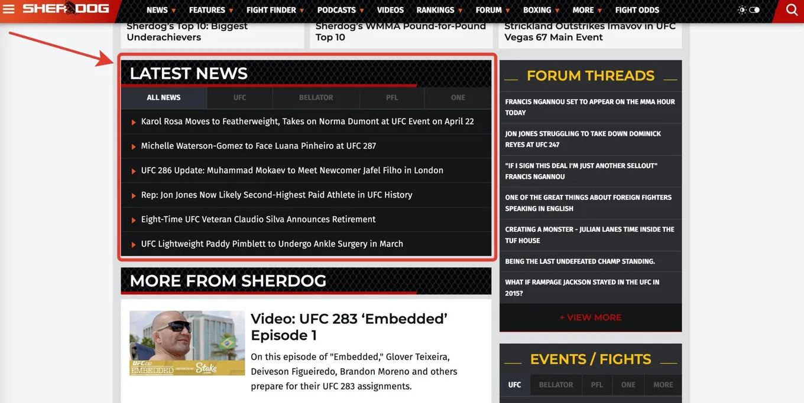The image size is (804, 403).
Task: Open the Fight Odds menu item
Action: 637,10
